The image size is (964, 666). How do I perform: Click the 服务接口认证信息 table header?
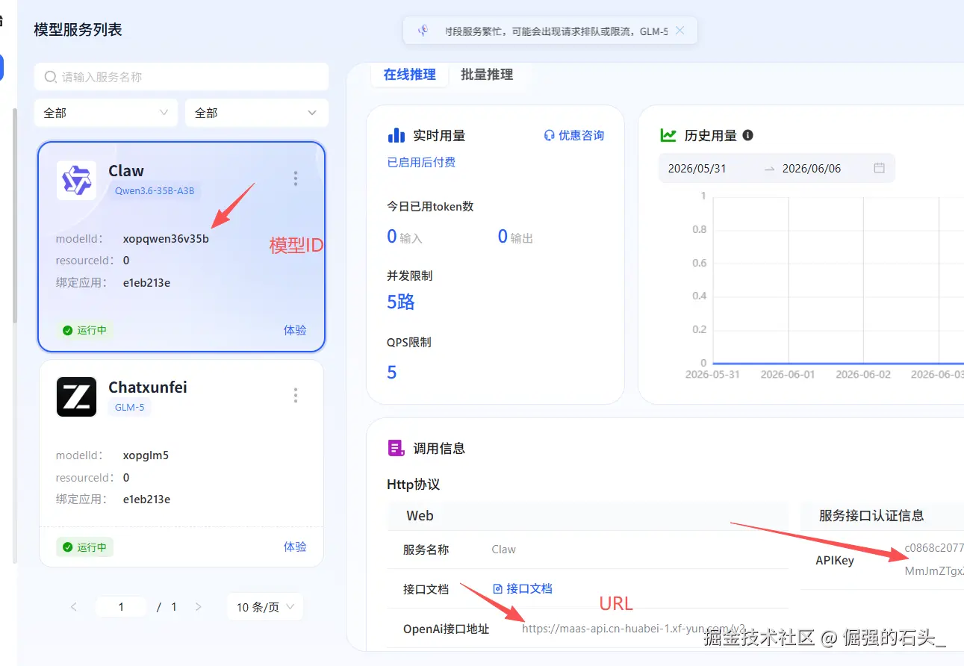(x=871, y=516)
